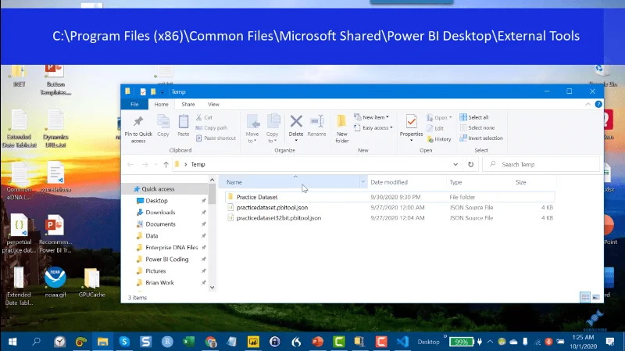The image size is (625, 351).
Task: Open Excel from taskbar
Action: click(x=188, y=342)
